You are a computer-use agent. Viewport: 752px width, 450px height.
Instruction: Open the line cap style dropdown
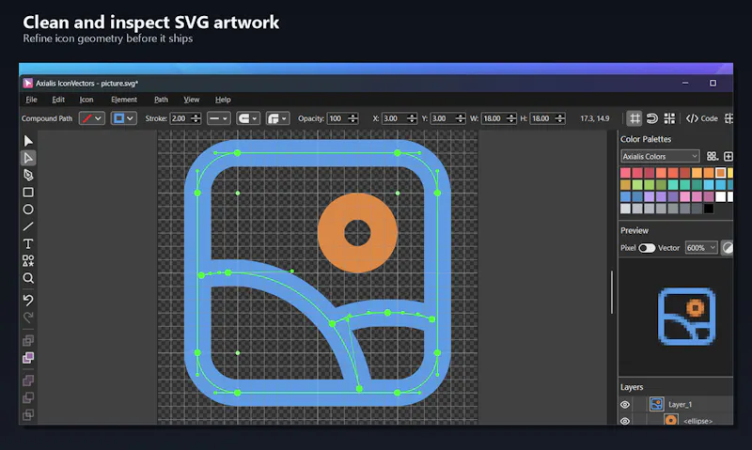[248, 118]
